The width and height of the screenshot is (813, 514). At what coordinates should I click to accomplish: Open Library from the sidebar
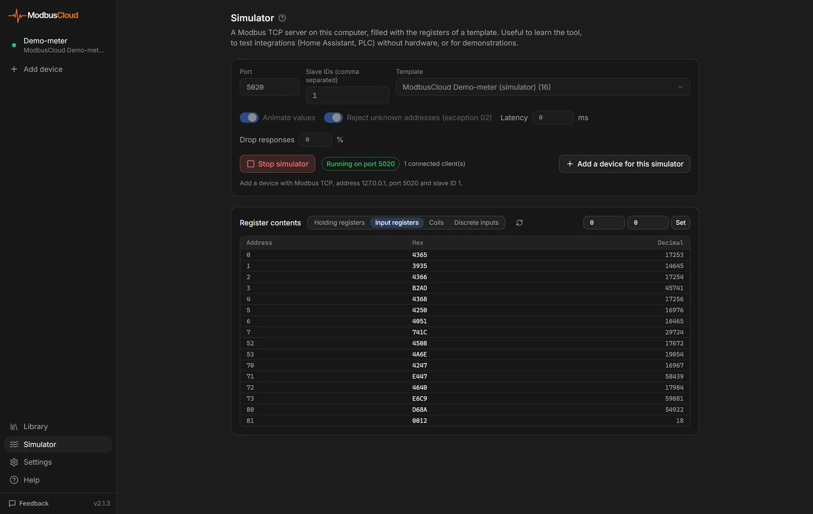58,427
